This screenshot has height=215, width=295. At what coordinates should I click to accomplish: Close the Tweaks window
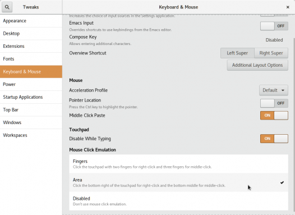point(288,7)
